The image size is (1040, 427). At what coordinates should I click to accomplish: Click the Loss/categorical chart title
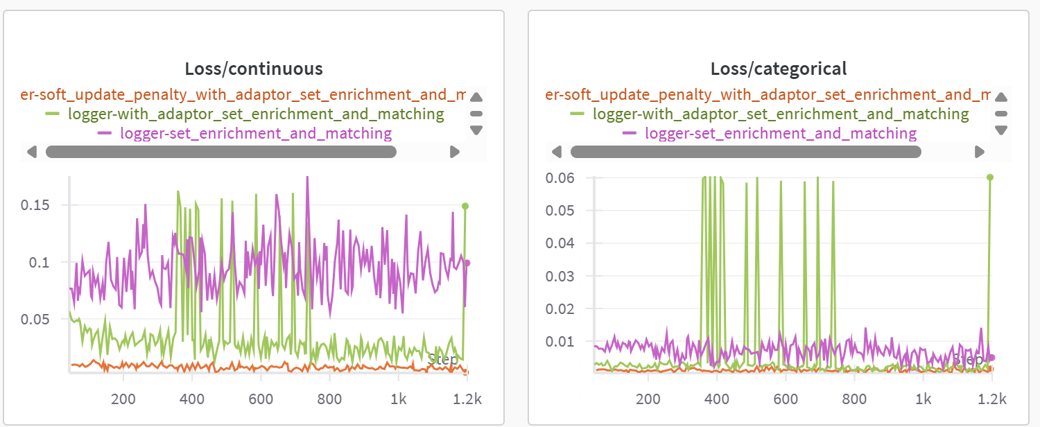tap(779, 69)
